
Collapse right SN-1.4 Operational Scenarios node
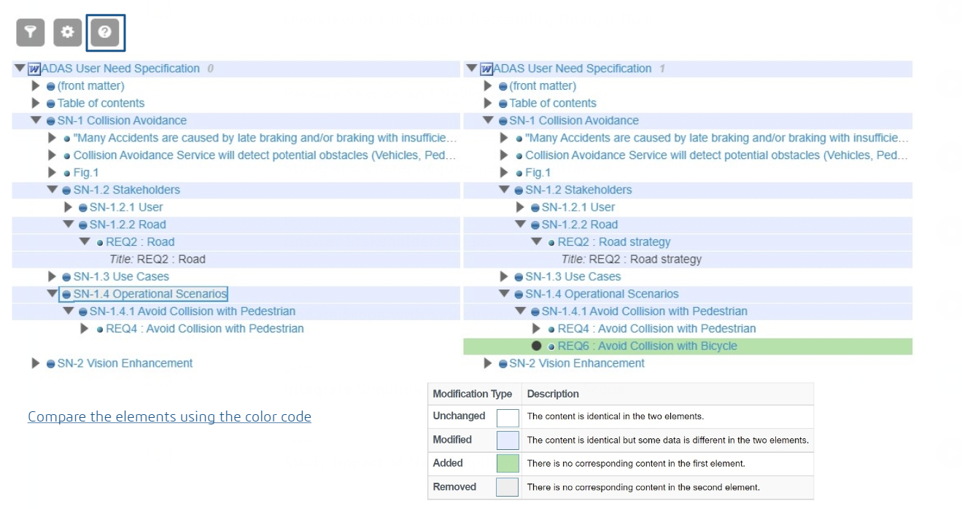[504, 295]
